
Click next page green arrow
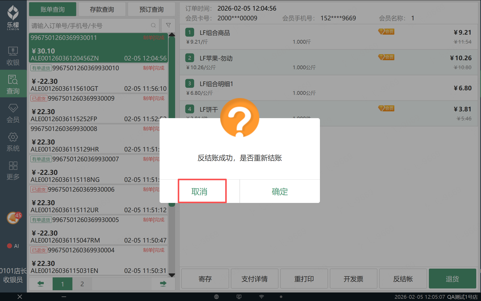pos(163,284)
